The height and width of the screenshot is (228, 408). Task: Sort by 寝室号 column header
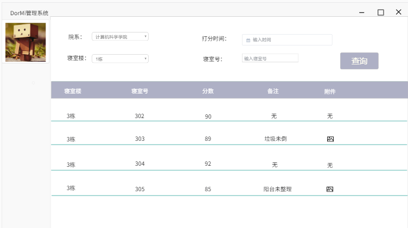(139, 92)
